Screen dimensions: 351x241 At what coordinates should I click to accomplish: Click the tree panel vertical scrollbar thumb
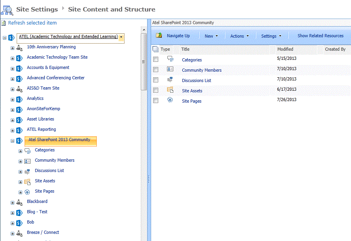(x=144, y=62)
